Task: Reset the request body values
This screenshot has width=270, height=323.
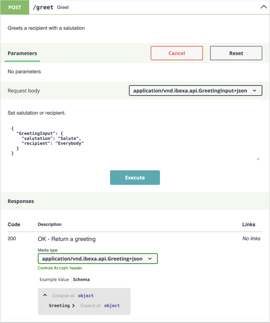Action: click(236, 53)
